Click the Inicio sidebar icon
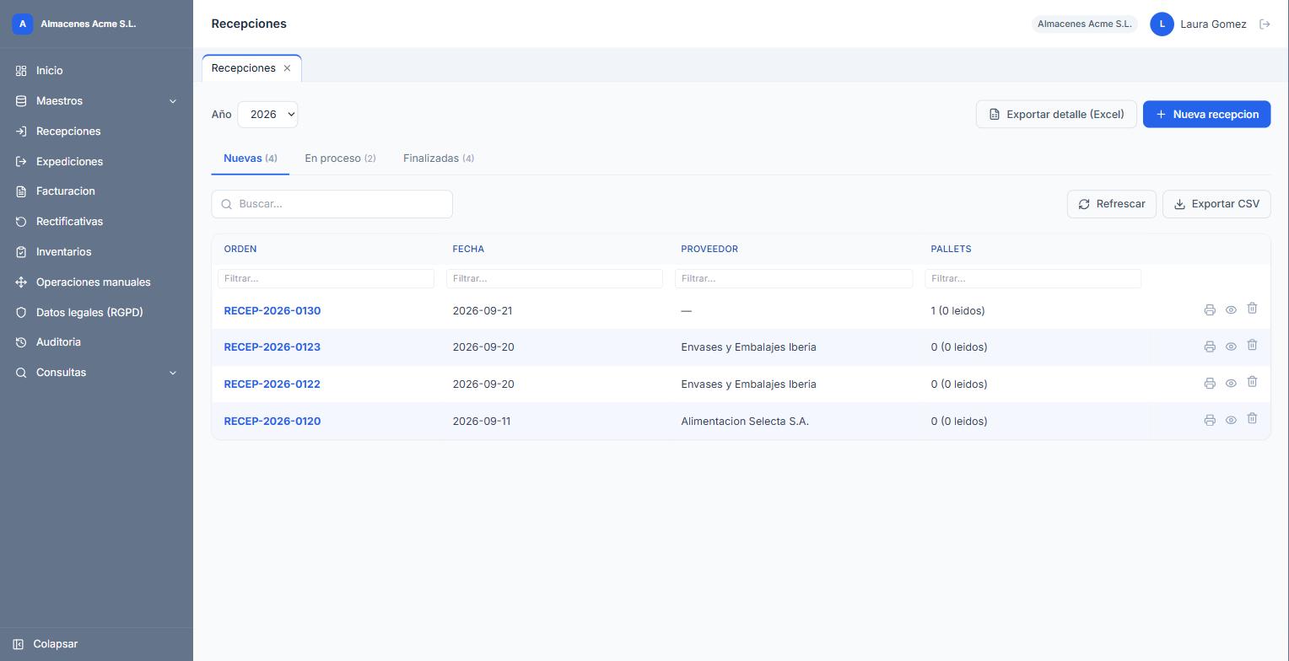The image size is (1289, 661). coord(21,71)
